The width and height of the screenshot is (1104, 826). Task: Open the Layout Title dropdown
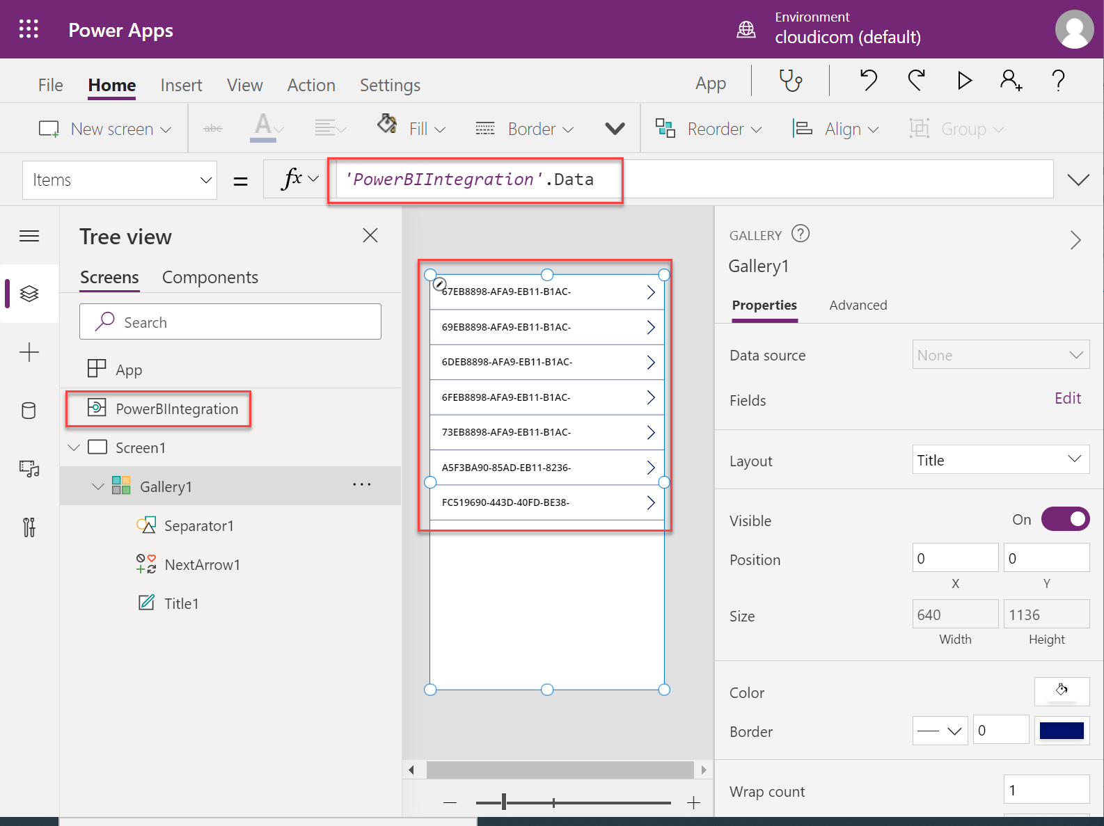pos(1000,460)
